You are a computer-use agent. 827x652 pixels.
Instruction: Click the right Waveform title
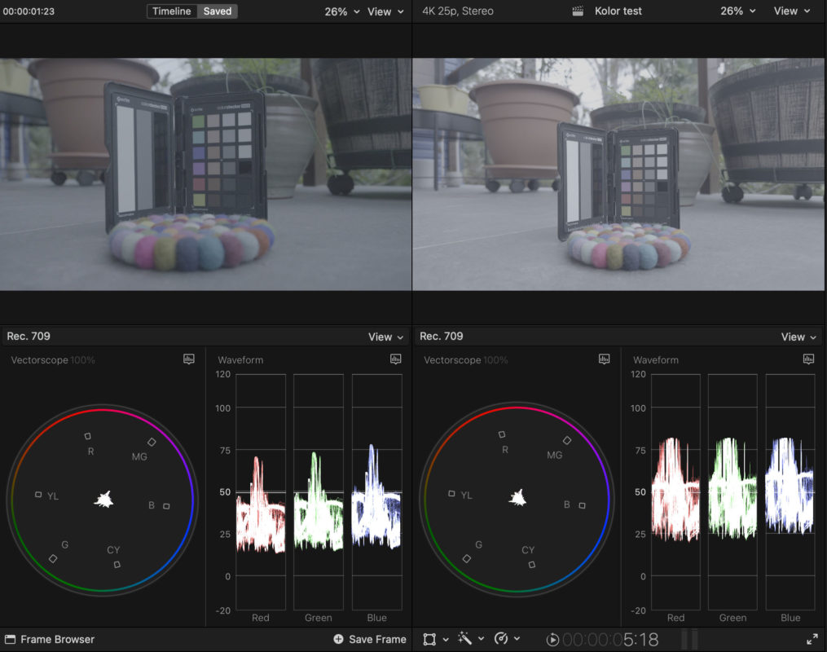[x=656, y=360]
